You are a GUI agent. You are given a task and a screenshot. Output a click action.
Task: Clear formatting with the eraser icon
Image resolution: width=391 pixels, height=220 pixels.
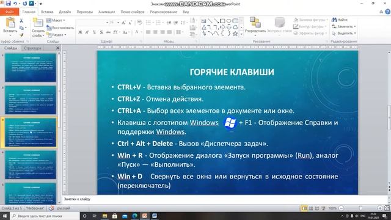139,23
